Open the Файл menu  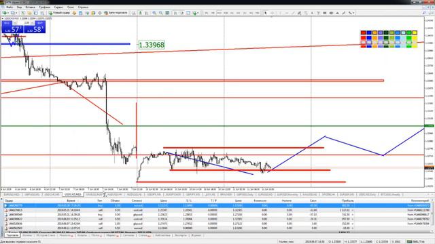(x=10, y=7)
